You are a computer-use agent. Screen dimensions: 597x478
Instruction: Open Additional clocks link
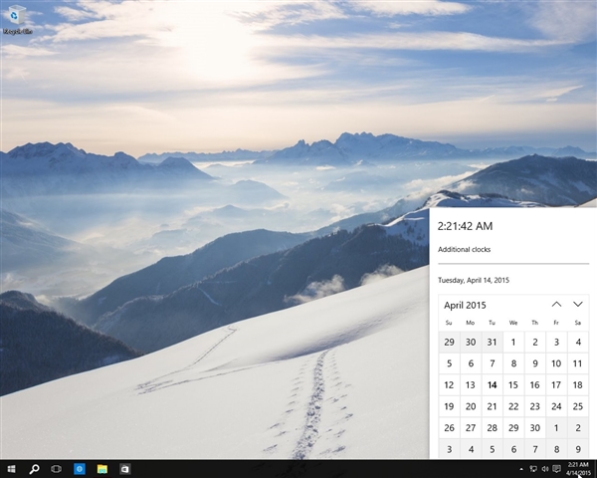coord(464,249)
